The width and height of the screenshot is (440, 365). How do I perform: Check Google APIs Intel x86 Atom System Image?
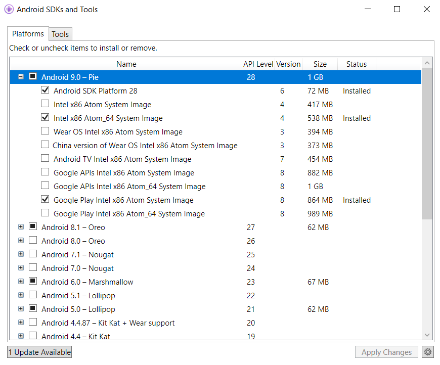point(45,172)
